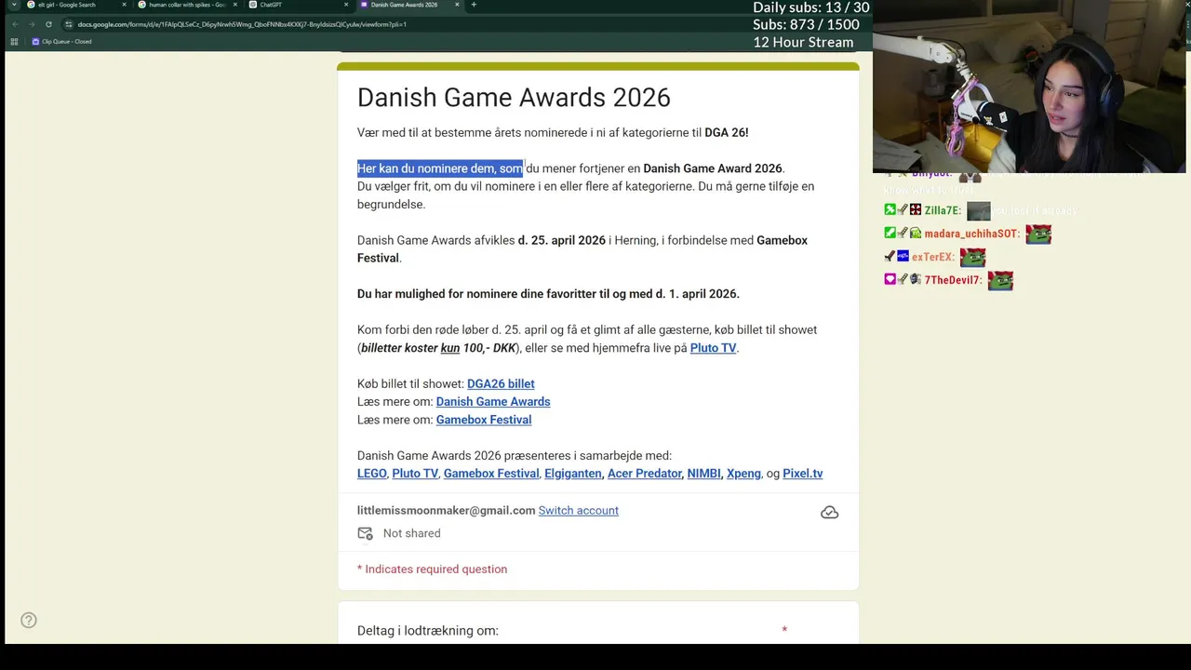Open the Pluto TV live stream link
This screenshot has height=670, width=1191.
click(x=713, y=348)
